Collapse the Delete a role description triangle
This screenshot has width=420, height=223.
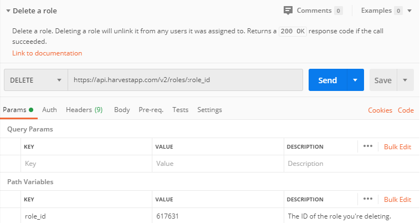(8, 11)
